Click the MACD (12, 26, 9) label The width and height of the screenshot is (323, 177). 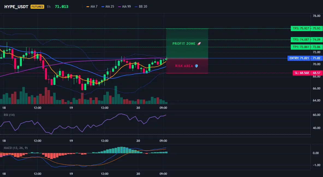tap(16, 148)
